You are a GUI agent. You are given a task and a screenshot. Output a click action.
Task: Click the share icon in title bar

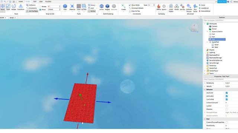coord(231,1)
